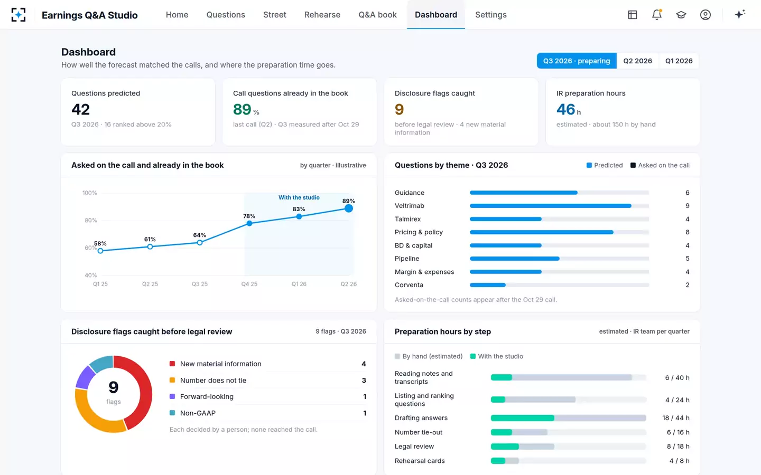Click the Guidance theme bar
Image resolution: width=761 pixels, height=475 pixels.
(x=559, y=193)
